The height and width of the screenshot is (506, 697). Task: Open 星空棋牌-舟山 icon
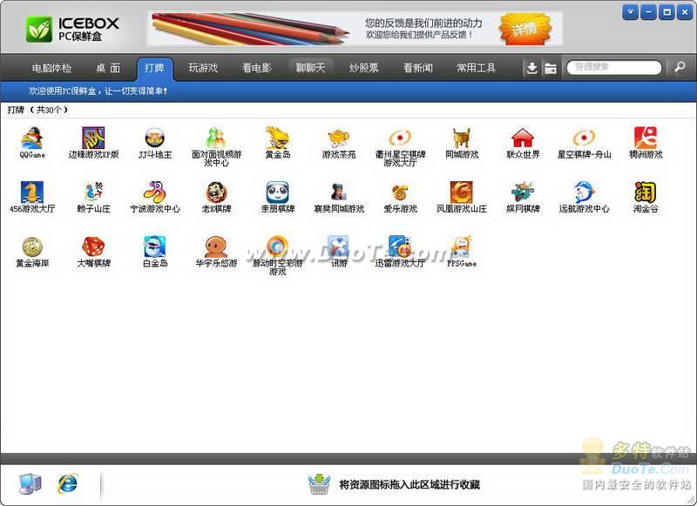point(584,138)
